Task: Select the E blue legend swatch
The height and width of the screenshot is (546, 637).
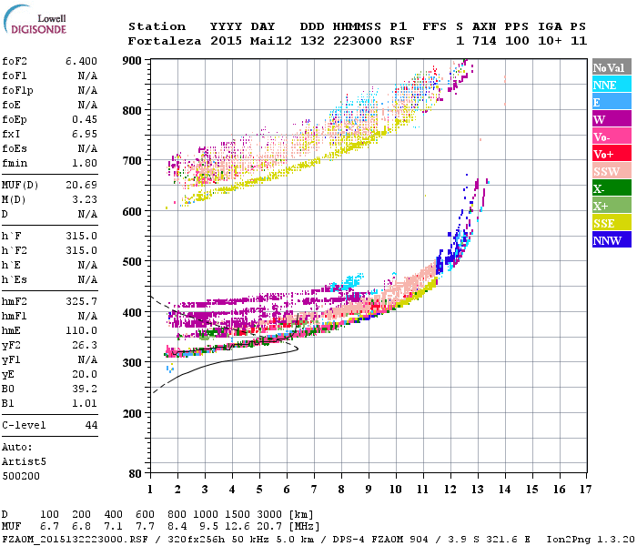Action: coord(612,102)
